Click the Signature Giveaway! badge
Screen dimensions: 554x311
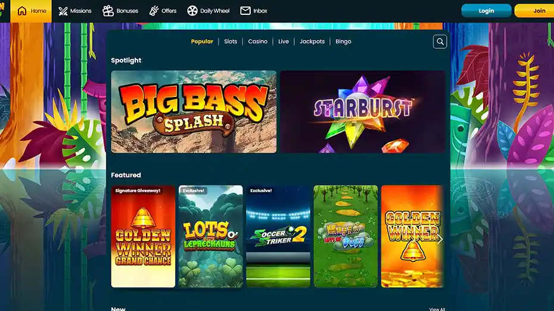[x=138, y=190]
